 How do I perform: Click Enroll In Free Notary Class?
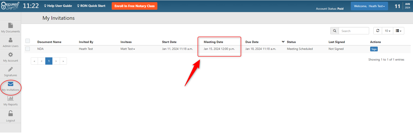coord(134,6)
